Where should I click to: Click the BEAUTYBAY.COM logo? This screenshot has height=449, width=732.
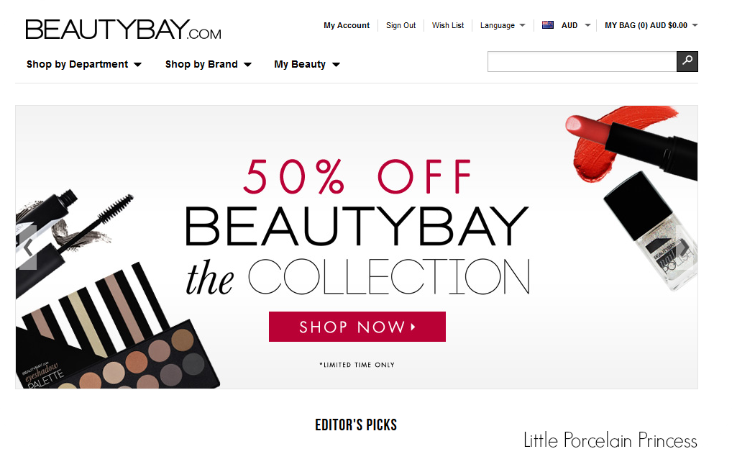(x=123, y=30)
